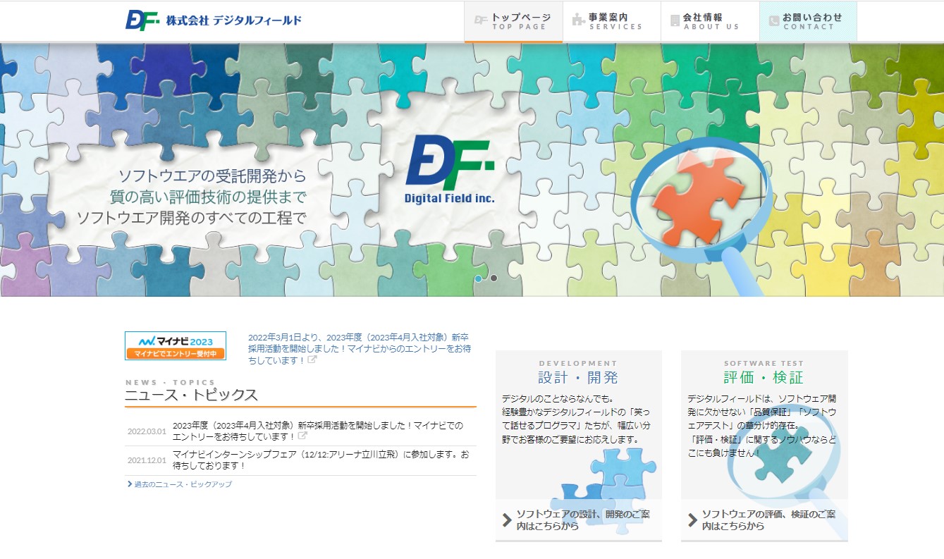Click the DF icon beside トップページ

(x=481, y=20)
